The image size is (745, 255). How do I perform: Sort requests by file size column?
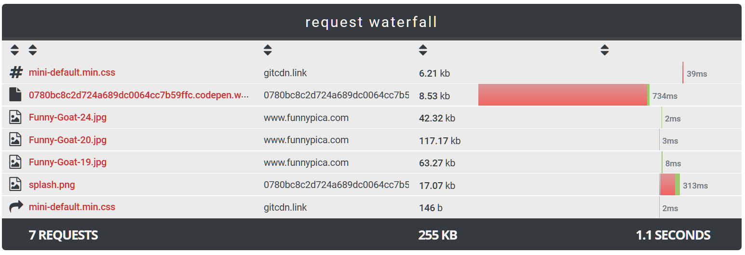click(x=423, y=50)
